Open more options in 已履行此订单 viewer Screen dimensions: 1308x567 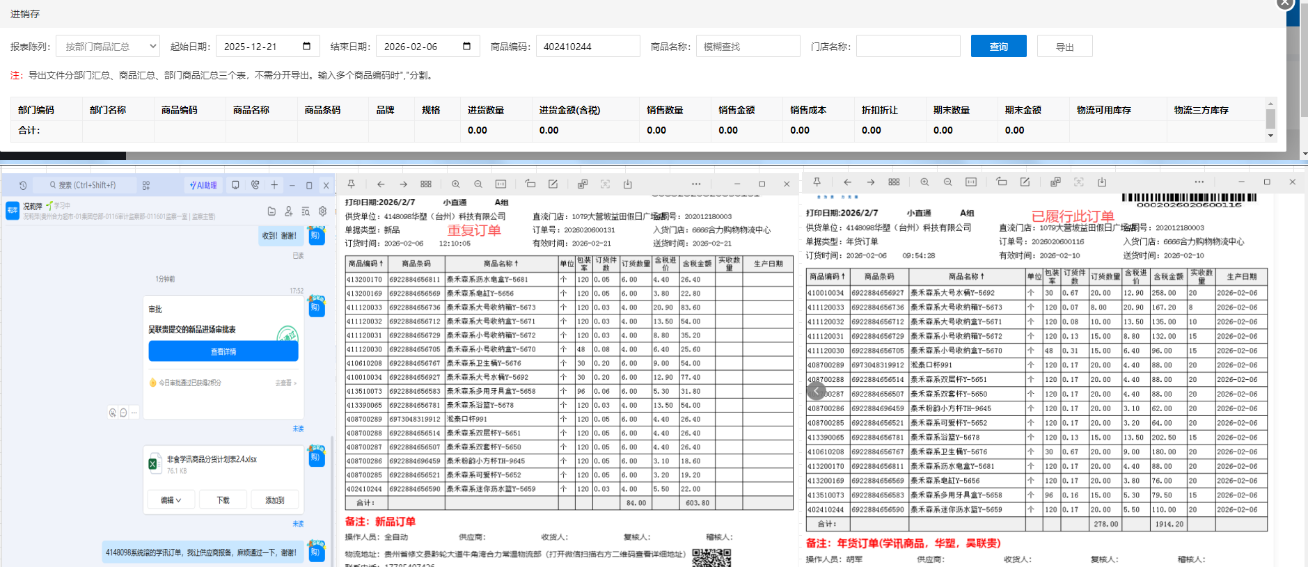(x=1199, y=182)
